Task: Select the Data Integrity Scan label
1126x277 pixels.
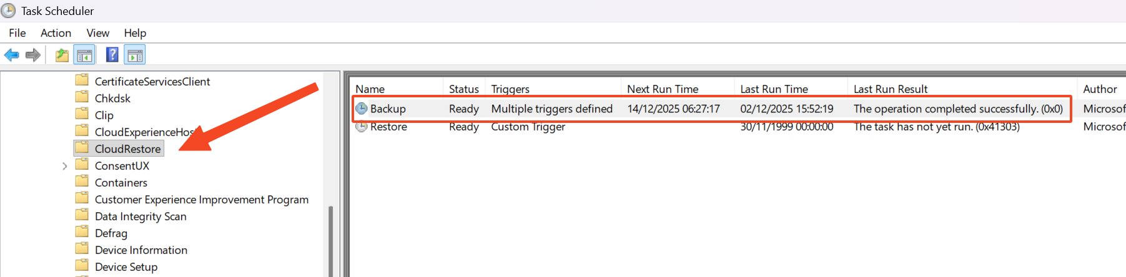Action: pos(141,216)
